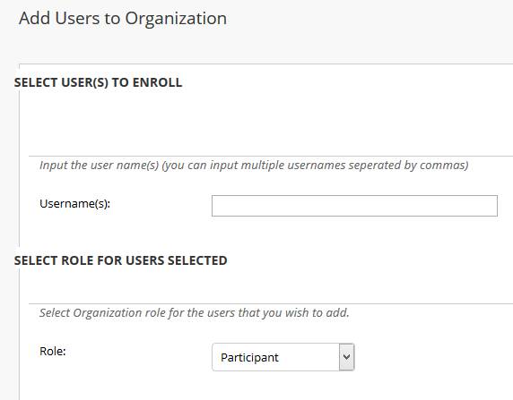
Task: Click the word ENROLL in first section header
Action: pyautogui.click(x=157, y=82)
